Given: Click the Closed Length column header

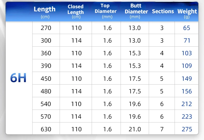Looking at the screenshot, I should point(76,11).
